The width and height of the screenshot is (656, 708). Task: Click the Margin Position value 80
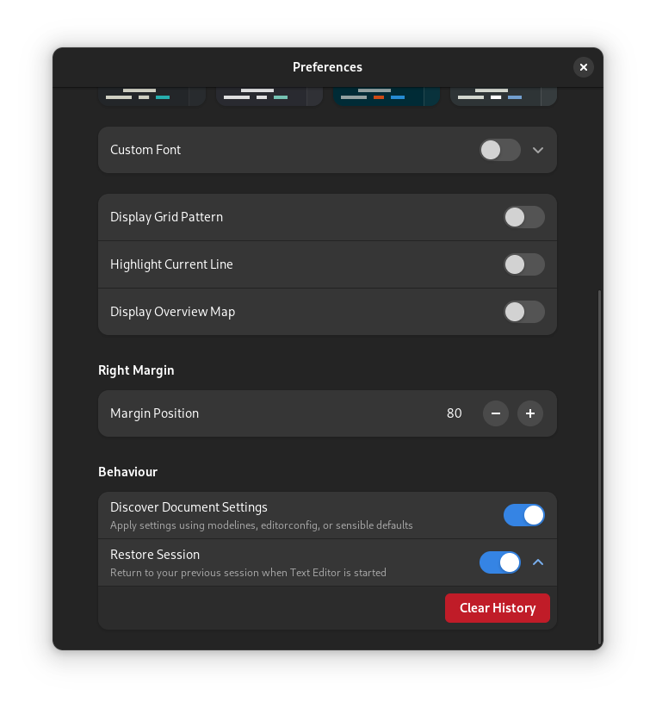pos(455,413)
